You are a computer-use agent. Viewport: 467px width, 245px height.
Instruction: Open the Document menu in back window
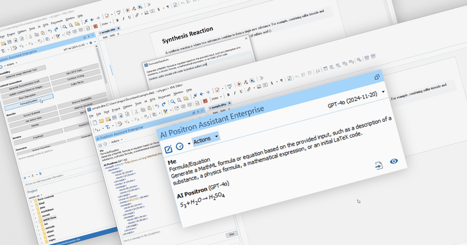click(x=57, y=23)
